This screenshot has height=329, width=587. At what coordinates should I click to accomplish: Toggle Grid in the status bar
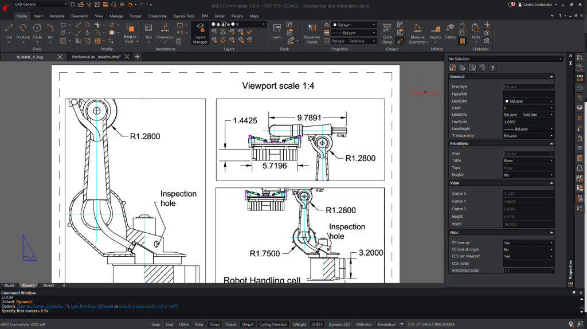click(x=170, y=324)
